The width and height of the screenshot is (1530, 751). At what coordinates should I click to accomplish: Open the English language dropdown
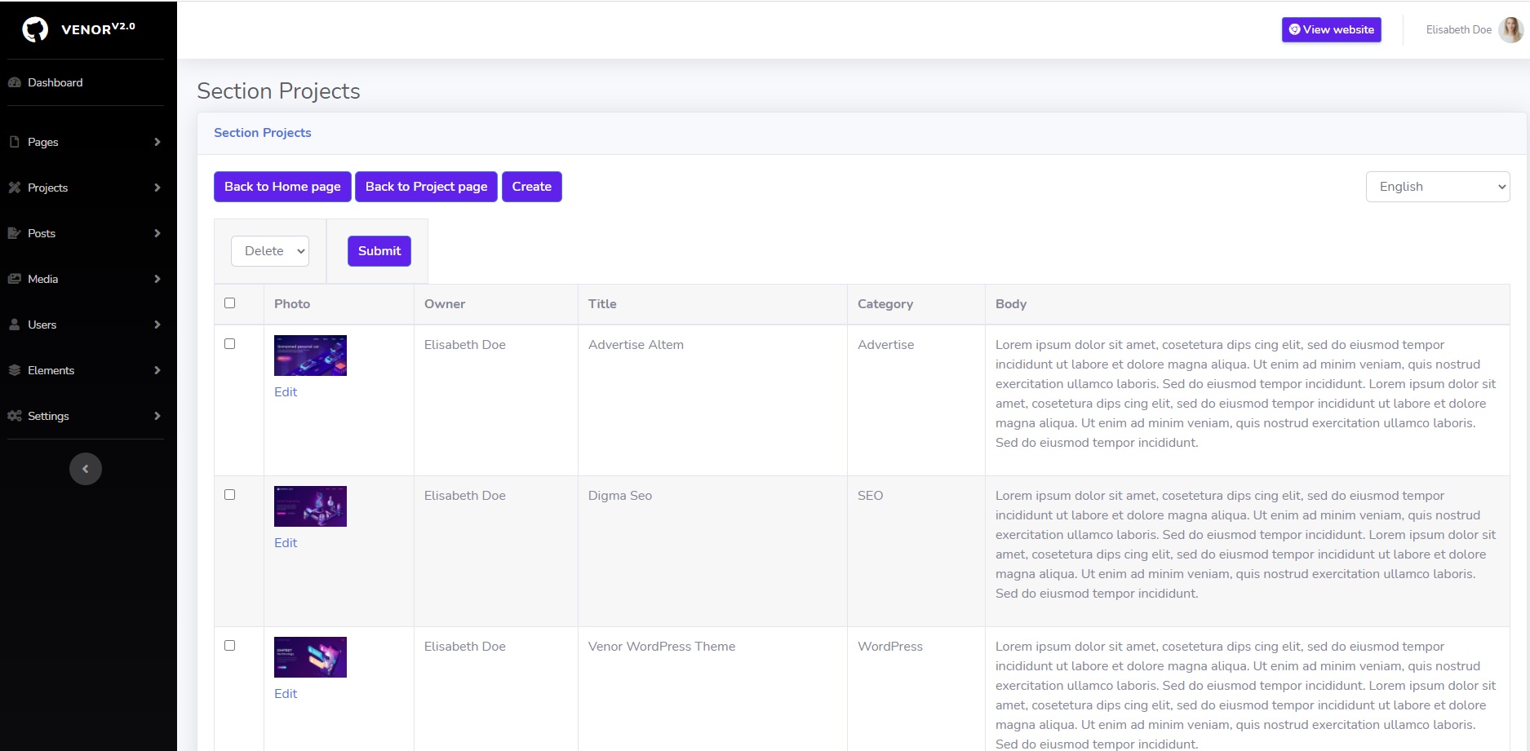1437,187
